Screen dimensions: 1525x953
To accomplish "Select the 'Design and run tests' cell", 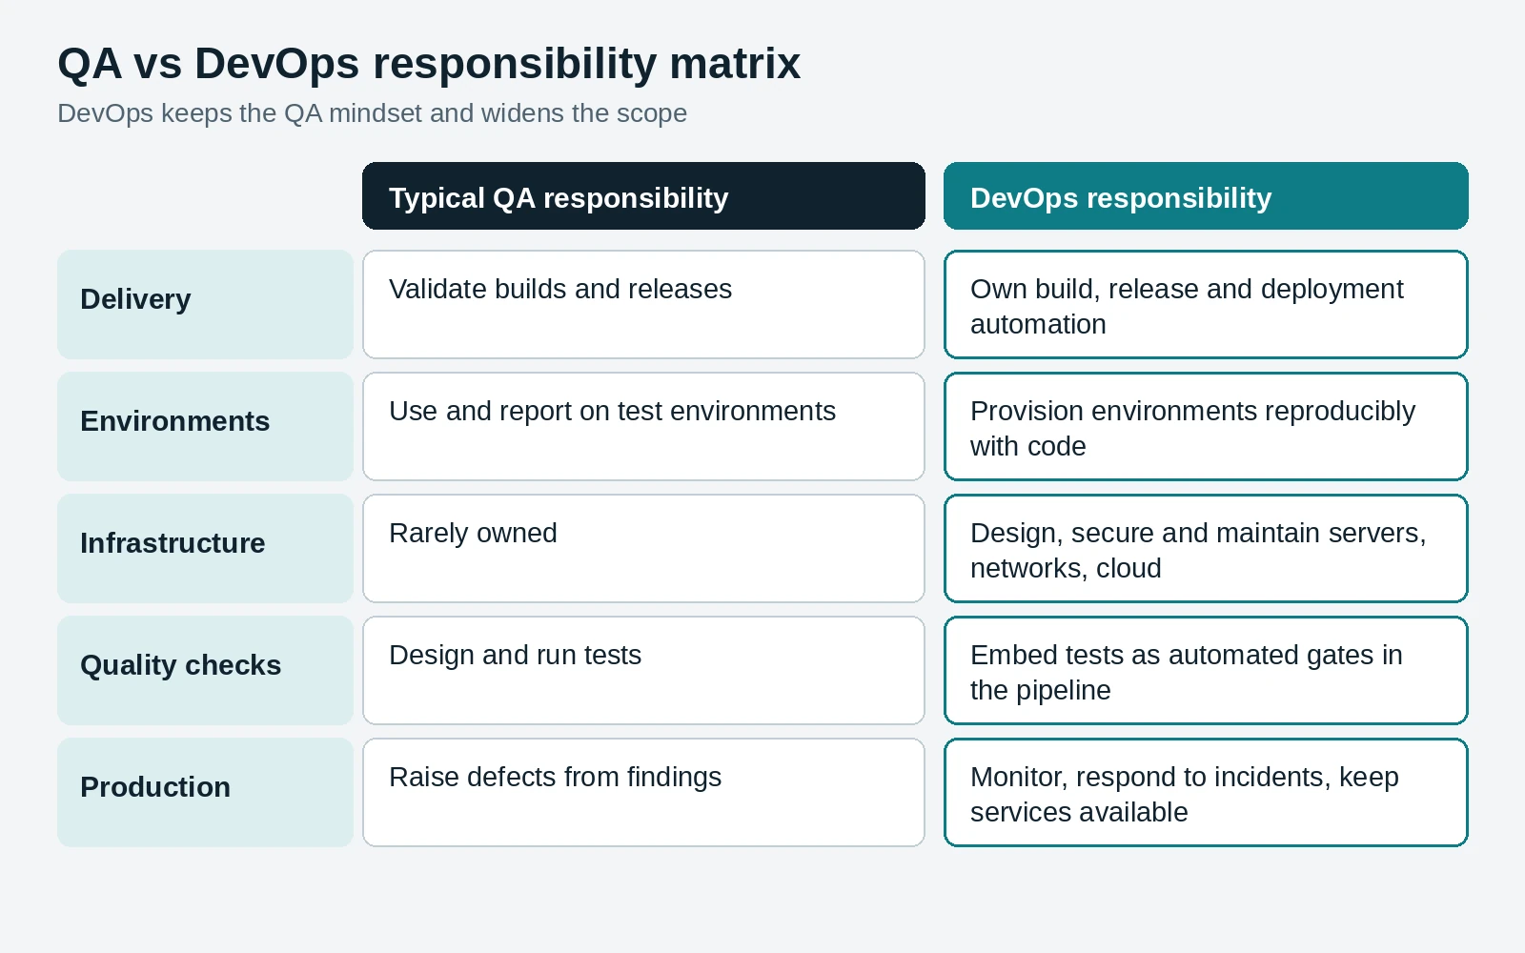I will coord(643,671).
